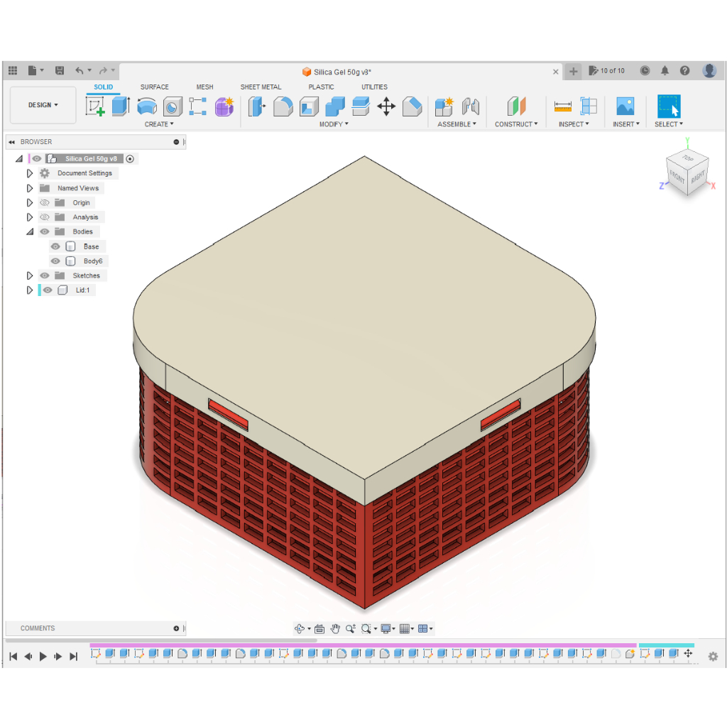This screenshot has width=727, height=727.
Task: Click the ViewCube Front face
Action: coord(678,179)
